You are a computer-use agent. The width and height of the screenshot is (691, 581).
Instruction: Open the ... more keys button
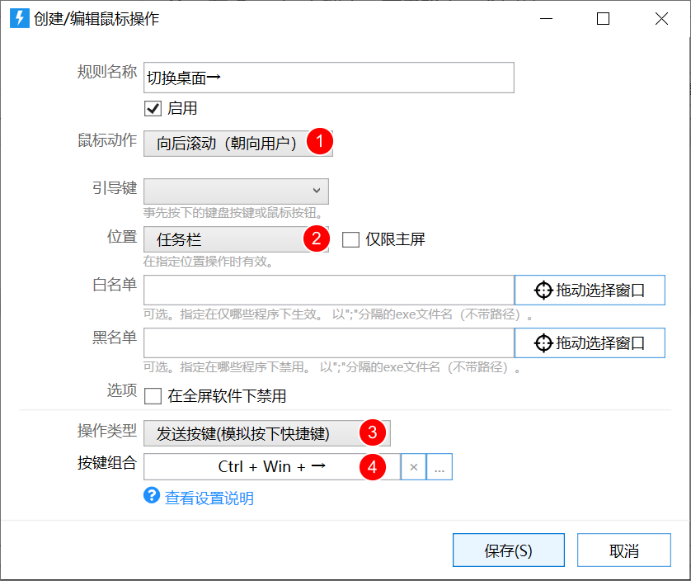click(440, 467)
